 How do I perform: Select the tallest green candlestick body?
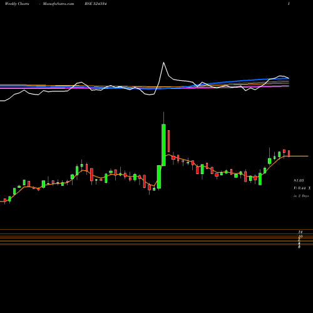pos(163,145)
